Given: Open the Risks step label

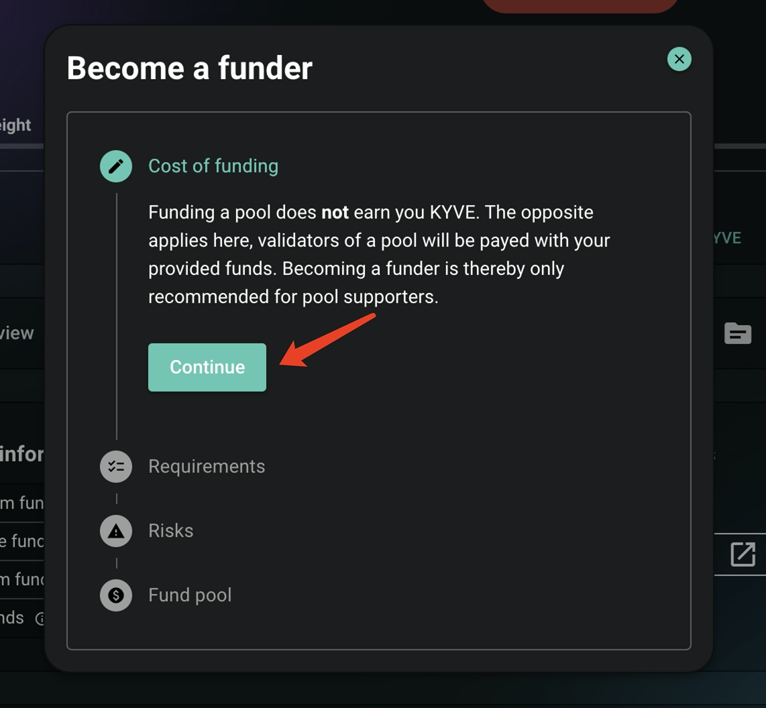Looking at the screenshot, I should coord(170,531).
